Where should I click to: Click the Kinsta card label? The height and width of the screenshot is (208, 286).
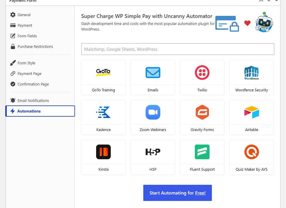coord(103,170)
